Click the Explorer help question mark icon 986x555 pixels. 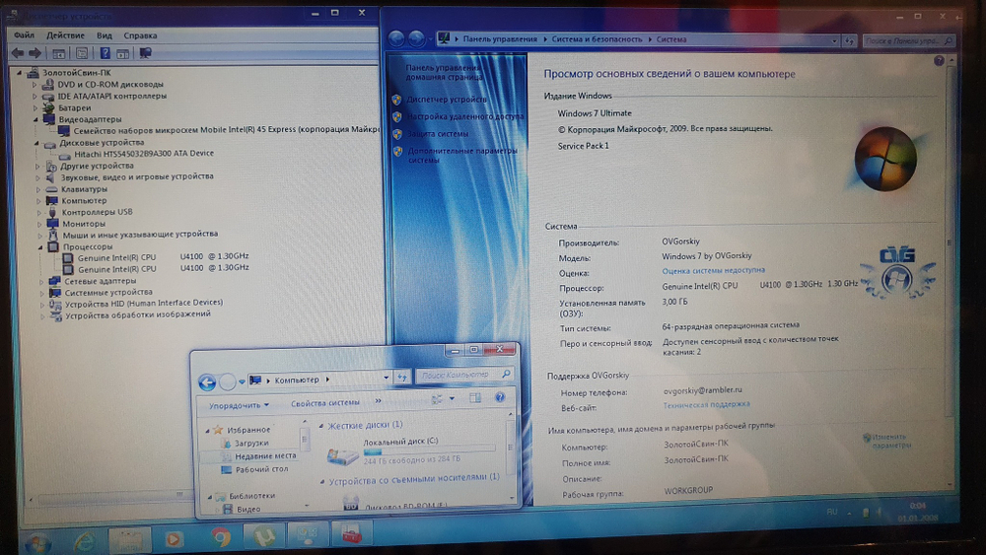click(502, 397)
